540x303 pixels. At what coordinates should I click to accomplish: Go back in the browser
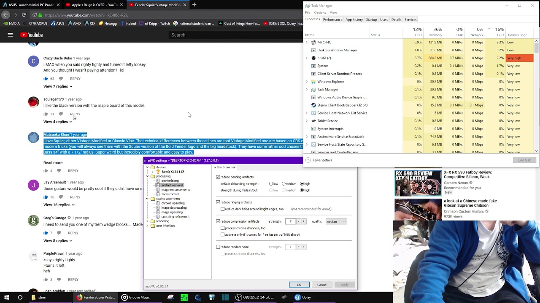tap(5, 15)
